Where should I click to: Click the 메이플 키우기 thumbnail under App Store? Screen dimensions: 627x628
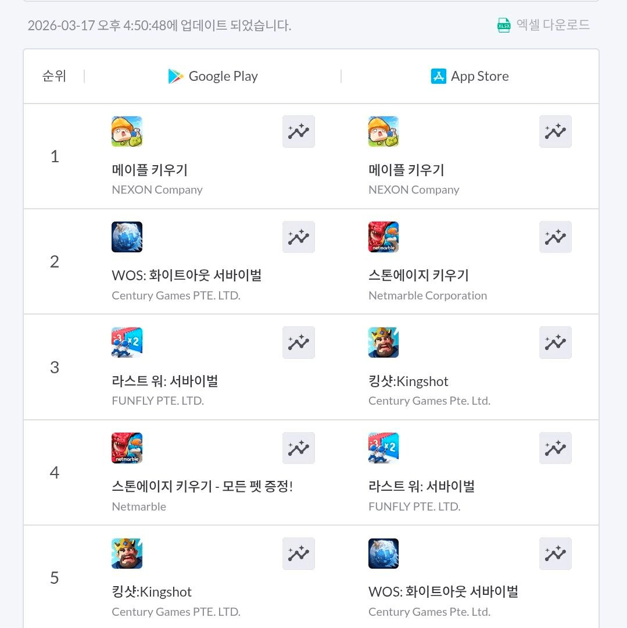[x=384, y=131]
